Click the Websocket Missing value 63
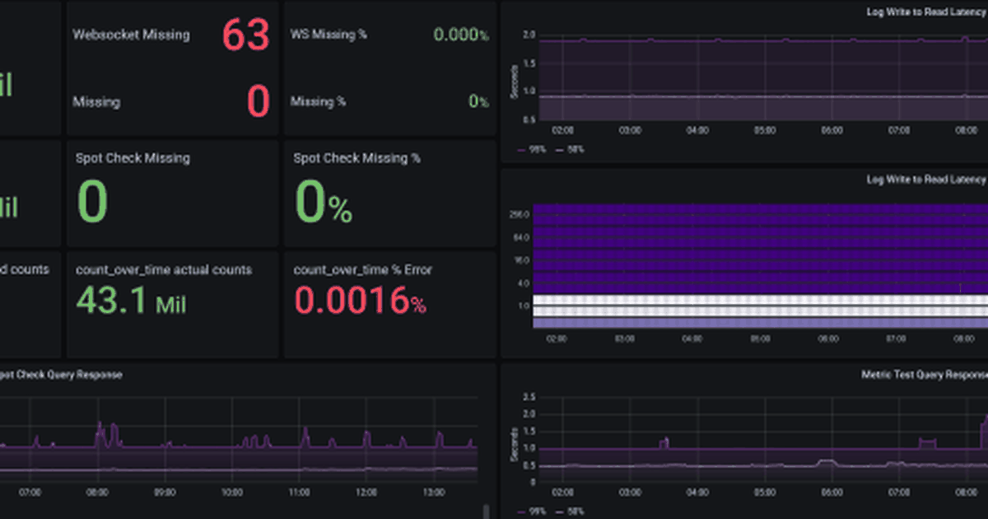 point(245,35)
